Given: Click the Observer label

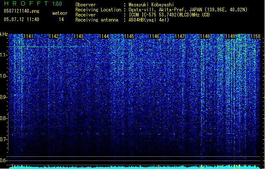Looking at the screenshot, I should [x=86, y=5].
